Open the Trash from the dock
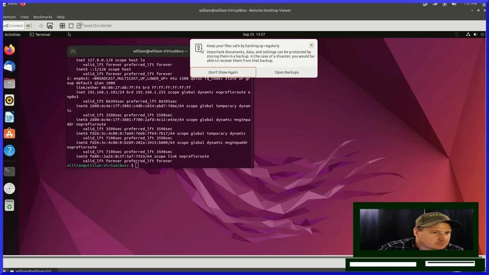 point(10,205)
